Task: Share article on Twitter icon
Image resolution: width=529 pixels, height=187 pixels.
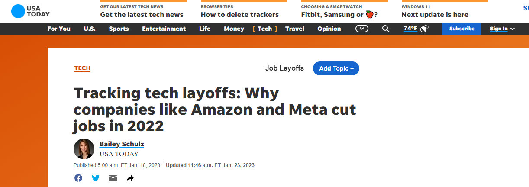Action: (x=96, y=178)
